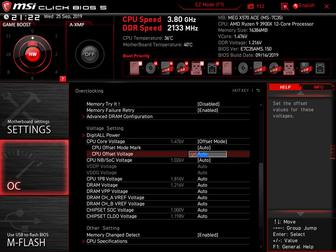Screen dimensions: 336x252
Task: Click the help panel bottom scroll handle
Action: pyautogui.click(x=301, y=214)
